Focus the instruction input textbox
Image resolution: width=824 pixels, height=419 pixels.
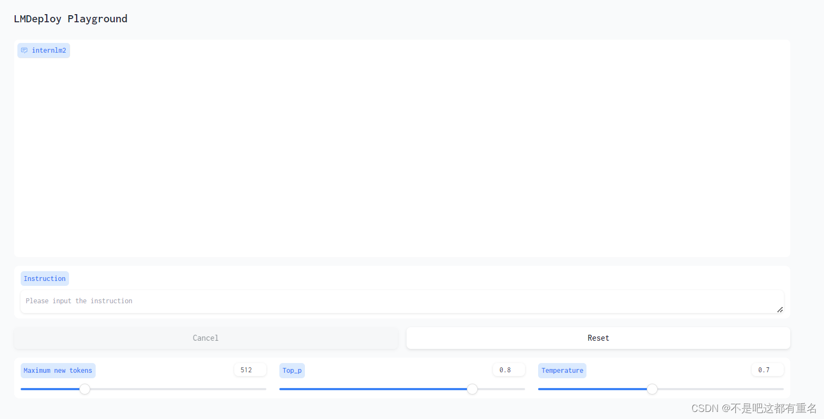[x=402, y=302]
